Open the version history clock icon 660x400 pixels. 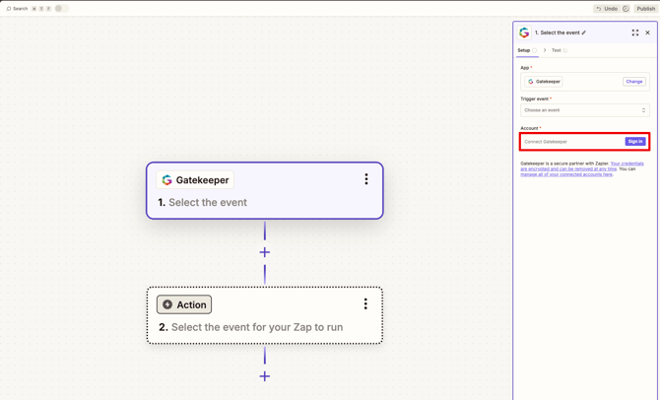[626, 9]
